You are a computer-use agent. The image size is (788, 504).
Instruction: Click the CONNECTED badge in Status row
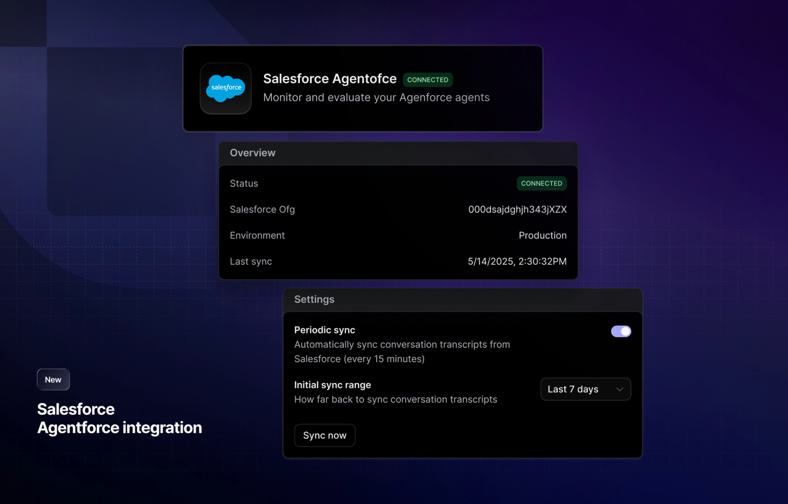tap(542, 183)
